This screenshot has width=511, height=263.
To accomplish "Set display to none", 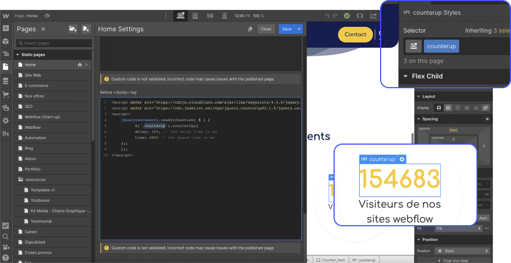I will click(x=486, y=107).
